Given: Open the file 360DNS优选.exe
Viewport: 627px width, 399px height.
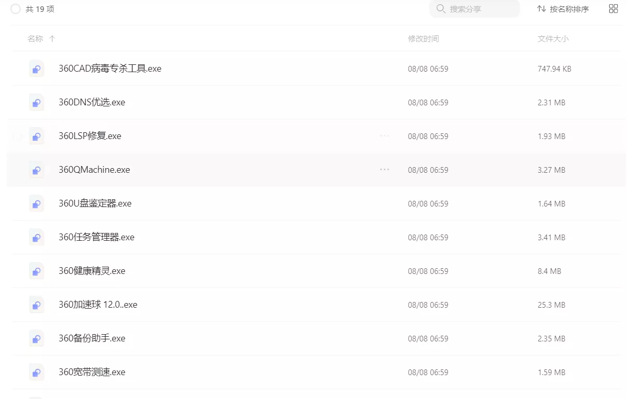Looking at the screenshot, I should click(x=92, y=102).
